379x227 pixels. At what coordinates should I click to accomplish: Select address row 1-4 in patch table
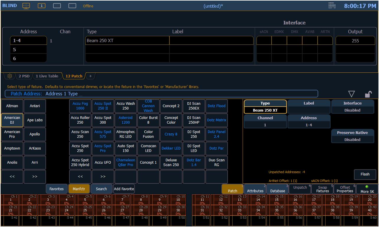(28, 41)
